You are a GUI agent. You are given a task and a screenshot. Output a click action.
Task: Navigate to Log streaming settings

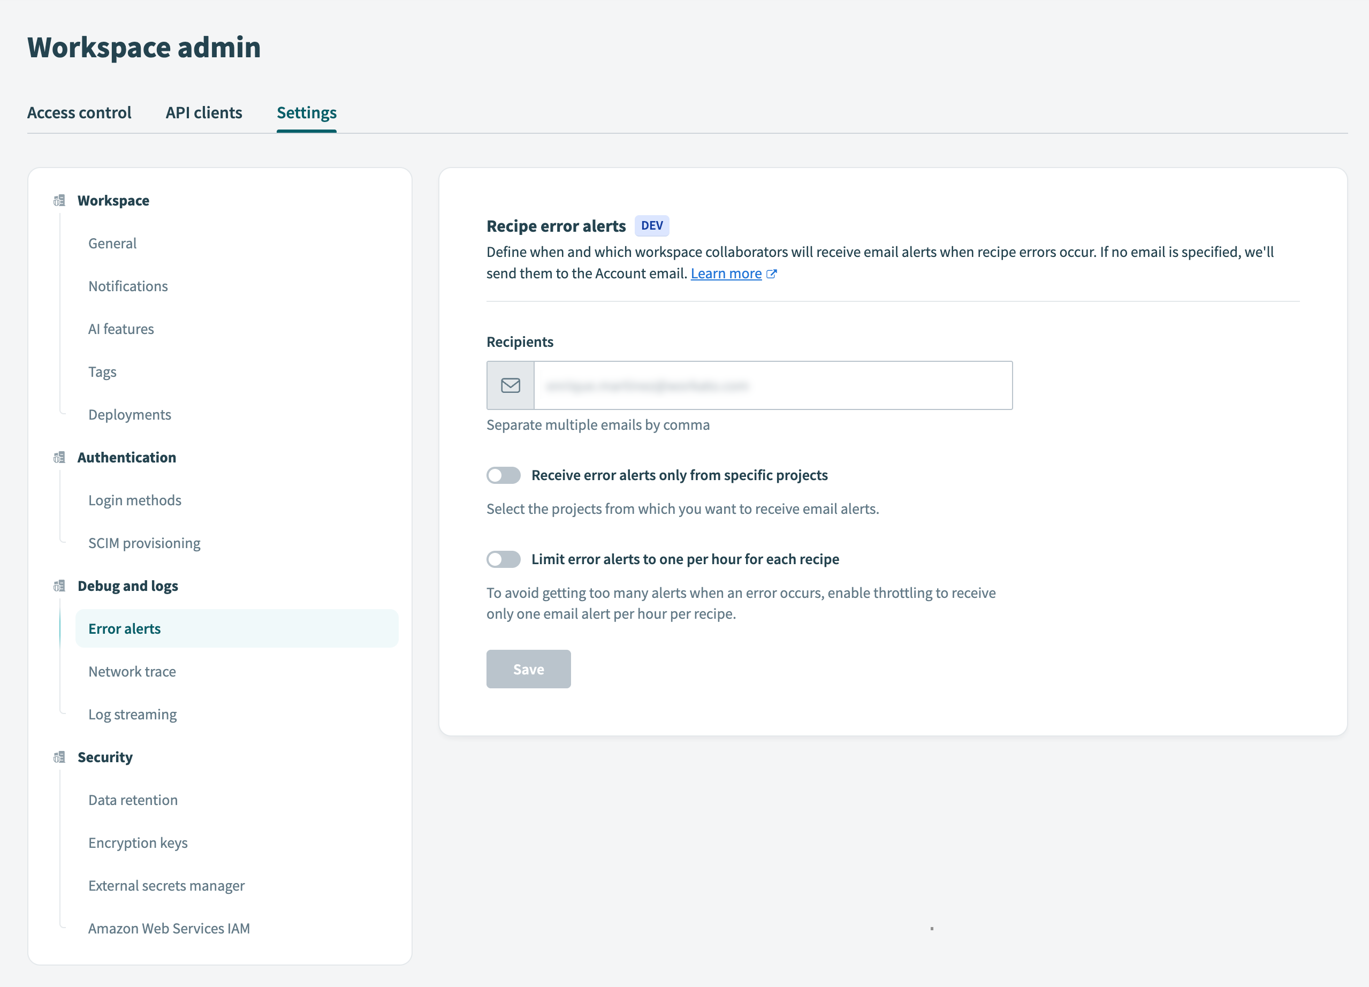click(132, 715)
